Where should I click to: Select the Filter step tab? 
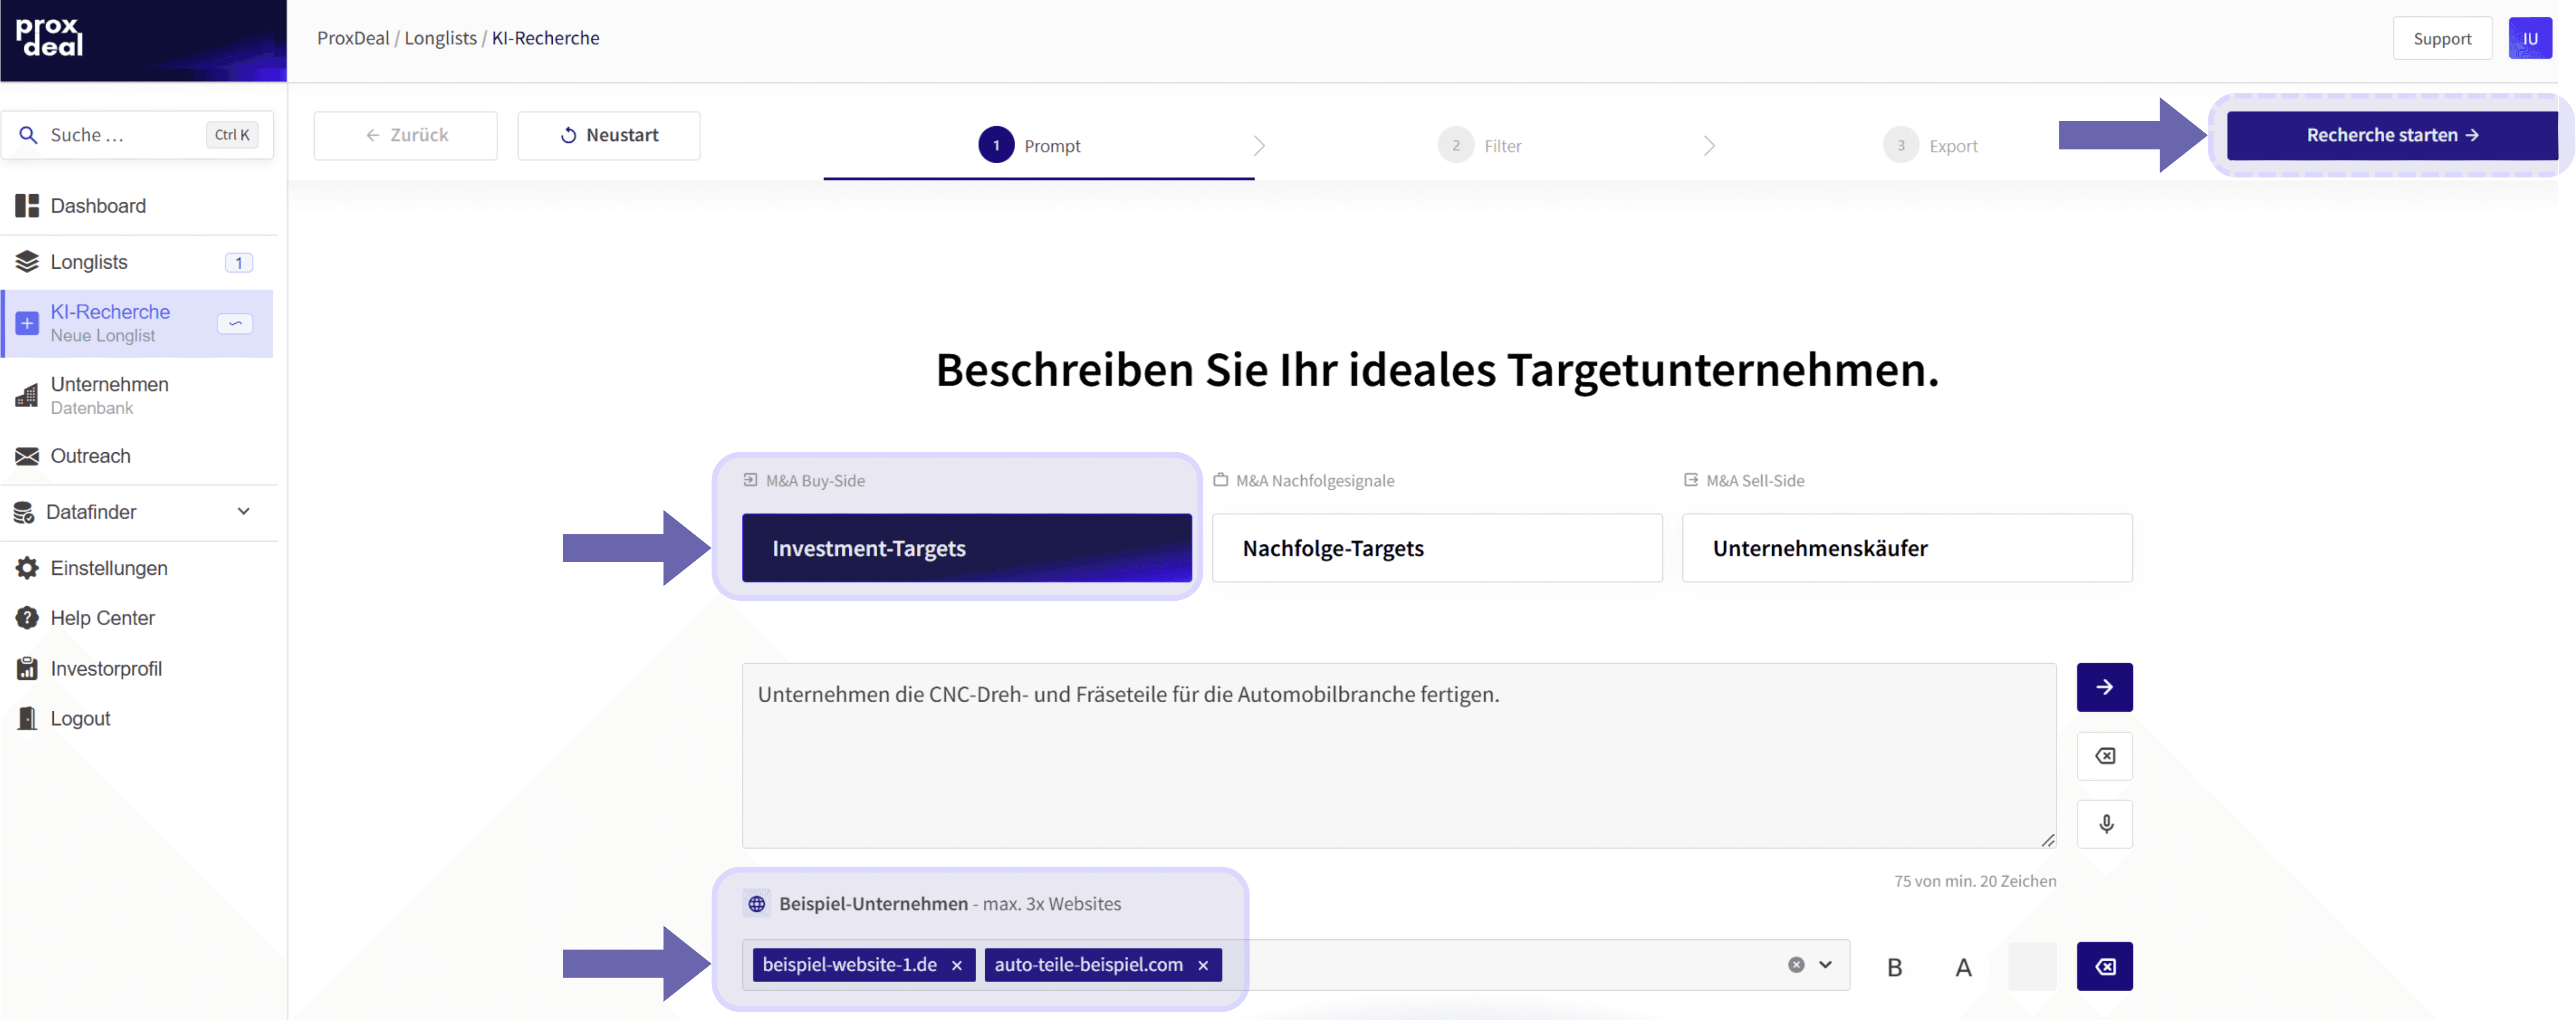coord(1480,145)
